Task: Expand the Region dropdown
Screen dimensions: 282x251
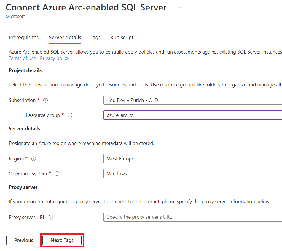Action: coord(193,159)
